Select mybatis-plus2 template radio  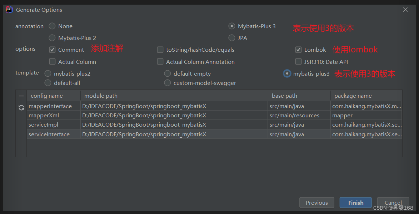coord(48,73)
